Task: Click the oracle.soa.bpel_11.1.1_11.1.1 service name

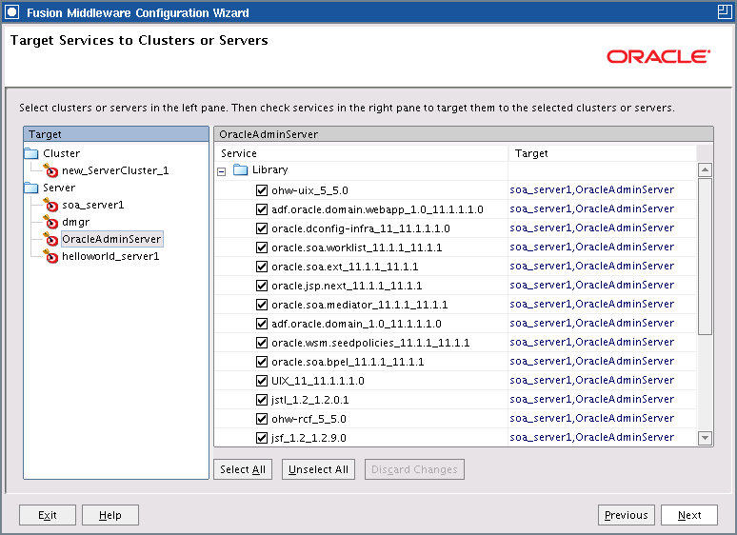Action: click(x=348, y=362)
